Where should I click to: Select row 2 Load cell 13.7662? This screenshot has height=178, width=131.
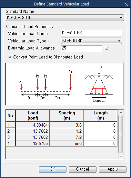(x=32, y=131)
